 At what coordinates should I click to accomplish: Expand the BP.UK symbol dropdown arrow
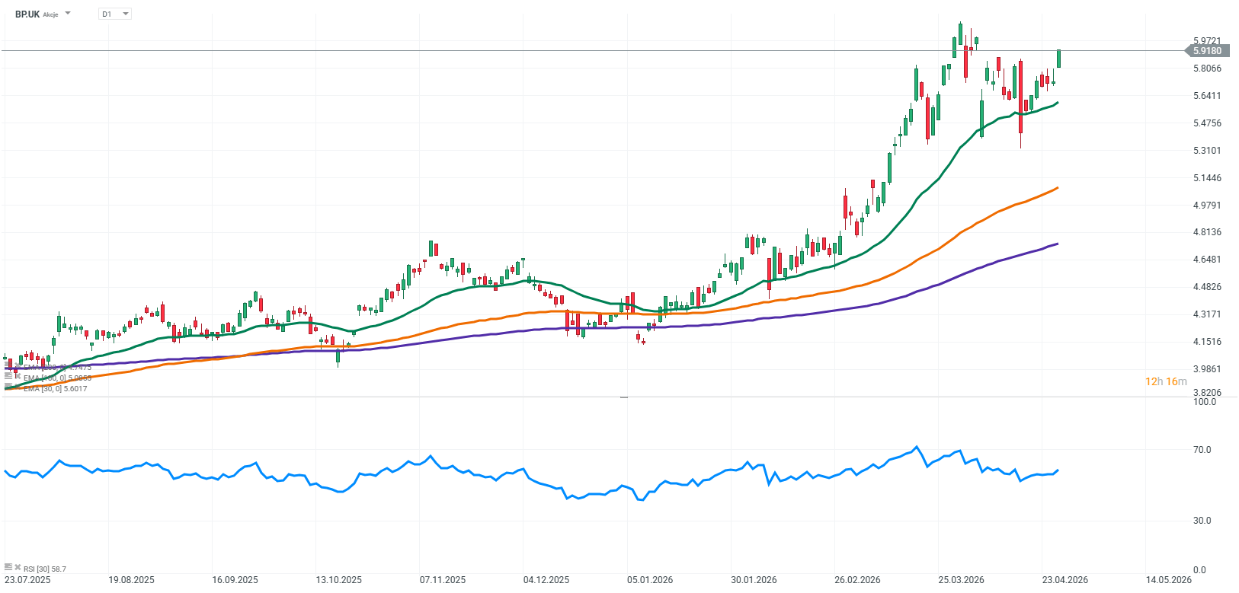click(68, 14)
